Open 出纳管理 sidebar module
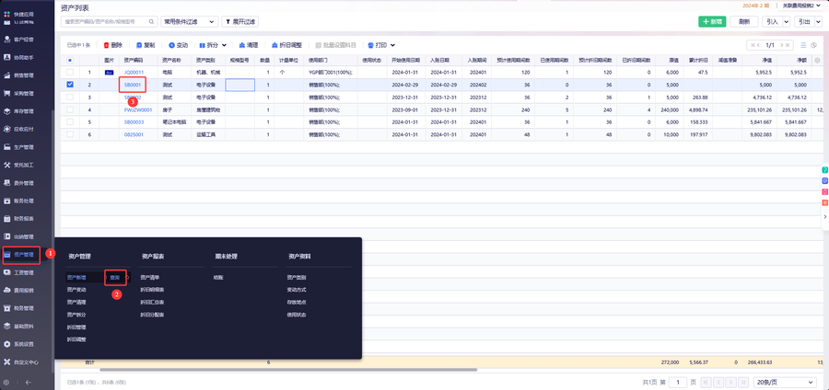Image resolution: width=829 pixels, height=390 pixels. (x=19, y=236)
